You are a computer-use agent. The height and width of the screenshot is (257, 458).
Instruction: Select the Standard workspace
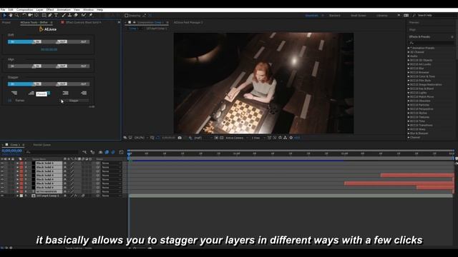tap(334, 16)
